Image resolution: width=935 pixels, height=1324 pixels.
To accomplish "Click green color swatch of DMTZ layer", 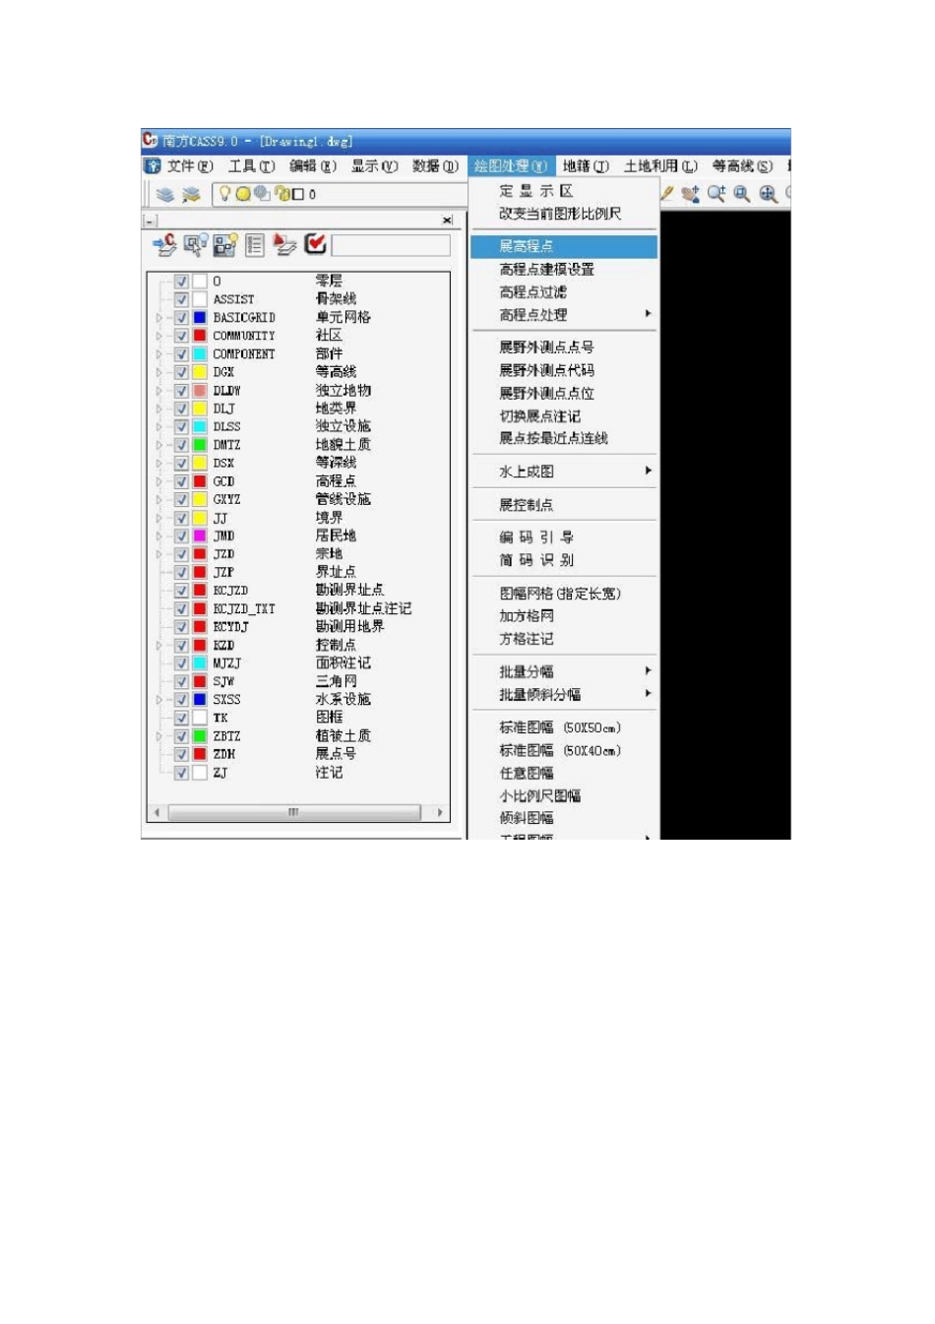I will point(200,445).
